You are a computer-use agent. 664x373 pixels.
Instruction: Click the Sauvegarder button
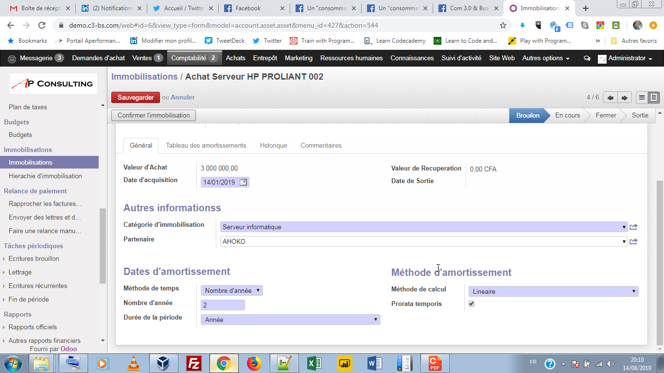tap(135, 97)
